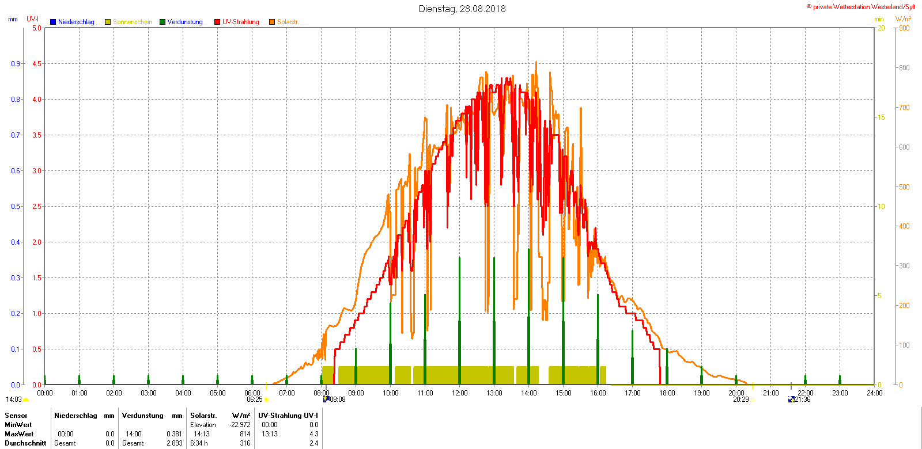Click the MinWert row label
Image resolution: width=922 pixels, height=449 pixels.
click(x=18, y=425)
